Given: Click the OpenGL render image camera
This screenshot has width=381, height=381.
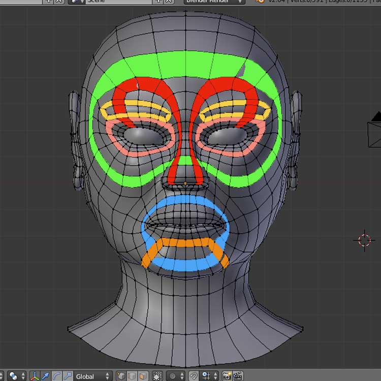Looking at the screenshot, I should pos(227,376).
